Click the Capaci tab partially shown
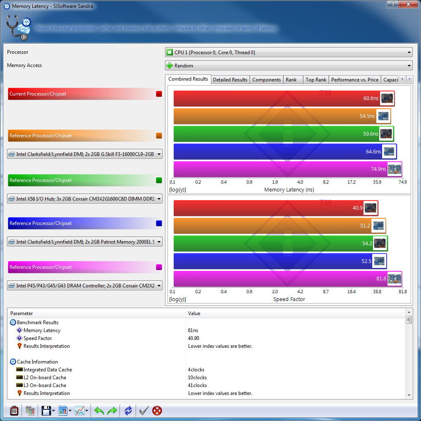Screen dimensions: 421x421 [390, 80]
